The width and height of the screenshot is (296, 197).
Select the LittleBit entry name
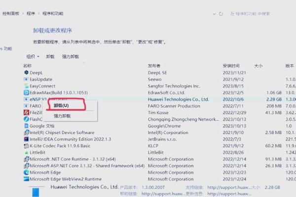coord(37,153)
